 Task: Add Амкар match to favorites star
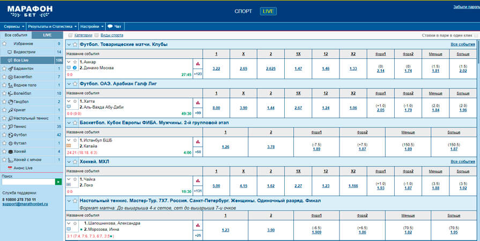point(75,62)
